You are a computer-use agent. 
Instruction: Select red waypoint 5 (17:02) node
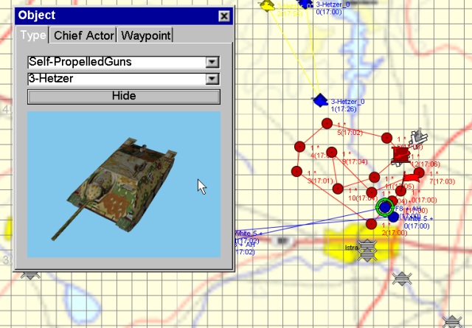pos(326,124)
